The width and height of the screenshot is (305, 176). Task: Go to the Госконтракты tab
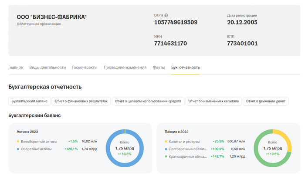85,68
